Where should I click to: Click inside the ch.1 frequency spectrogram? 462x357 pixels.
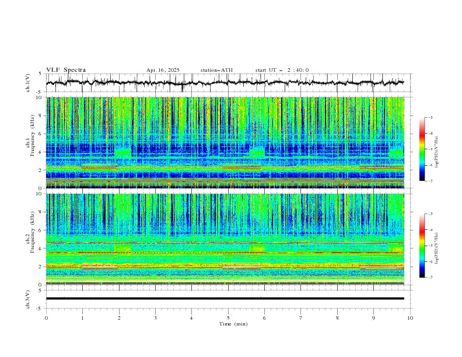pyautogui.click(x=225, y=142)
